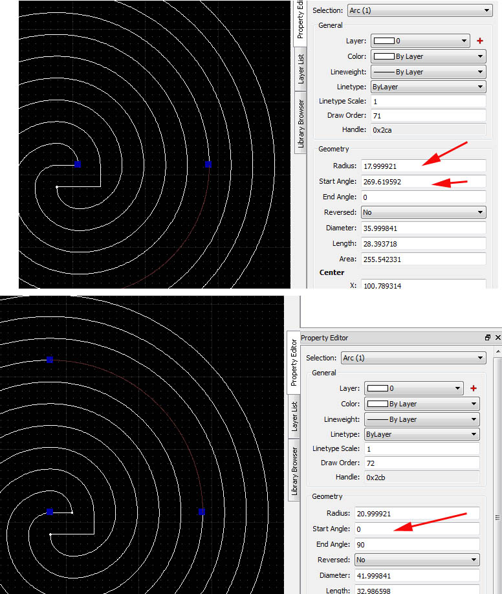Select Property Editor tab in bottom panel
The width and height of the screenshot is (502, 594).
294,362
